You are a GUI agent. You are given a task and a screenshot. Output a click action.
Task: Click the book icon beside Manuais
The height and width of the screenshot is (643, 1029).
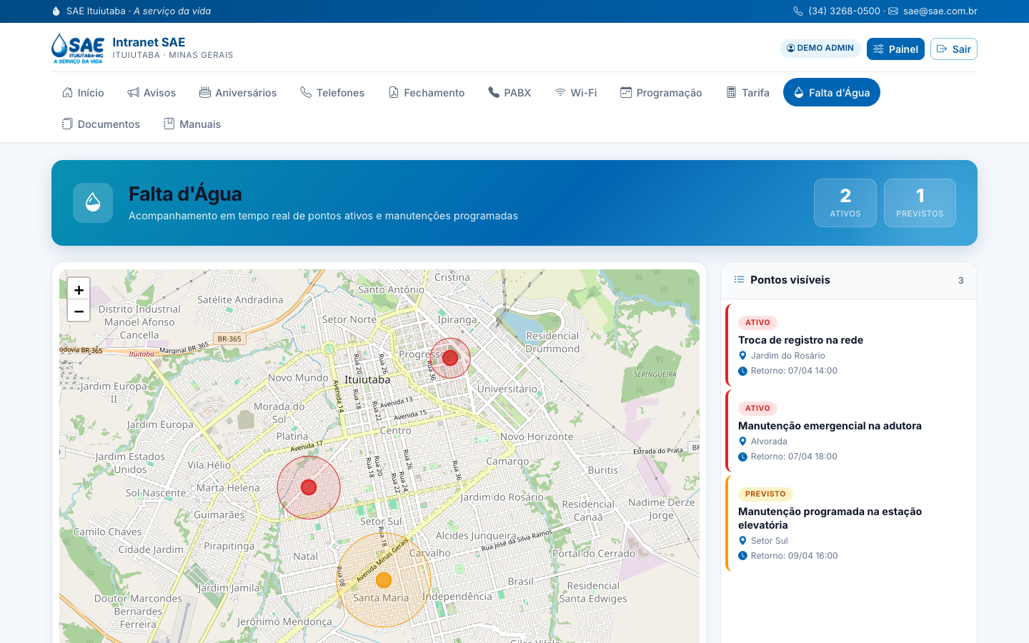(169, 124)
